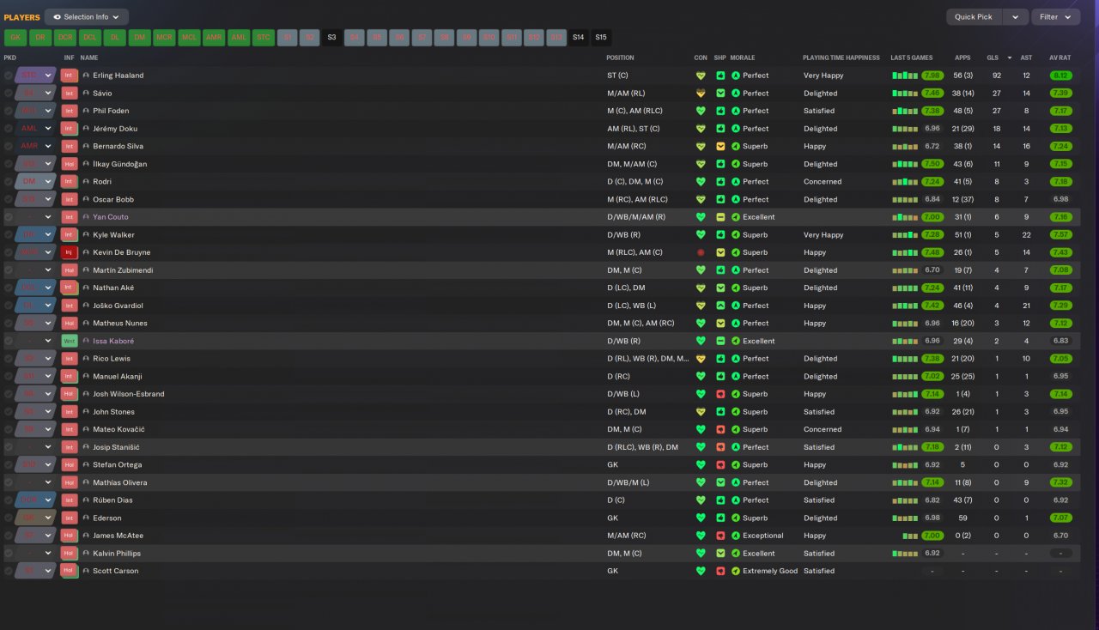Click the person icon beside Phil Foden
Viewport: 1099px width, 630px height.
click(x=86, y=111)
